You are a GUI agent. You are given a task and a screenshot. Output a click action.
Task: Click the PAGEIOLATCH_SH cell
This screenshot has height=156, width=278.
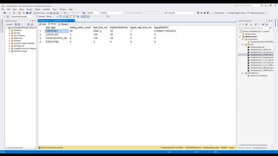[x=57, y=38]
